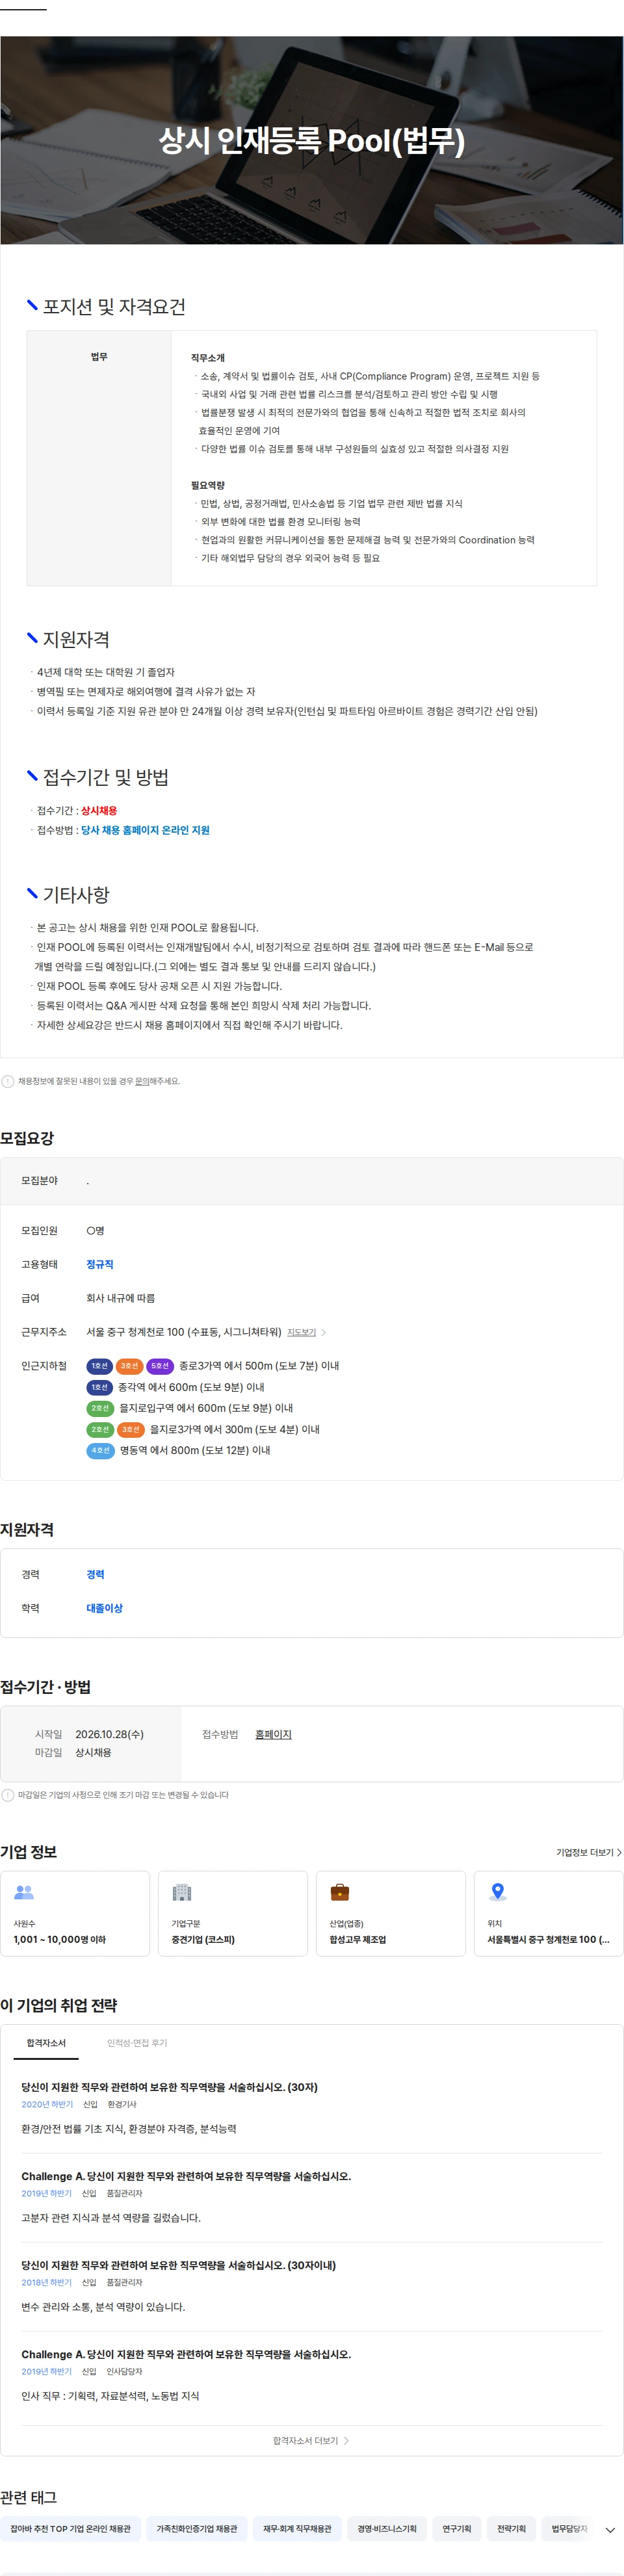This screenshot has height=2576, width=624.
Task: Open the 2018년 하반기 품질관리자 essay (30자이내)
Action: (311, 2286)
